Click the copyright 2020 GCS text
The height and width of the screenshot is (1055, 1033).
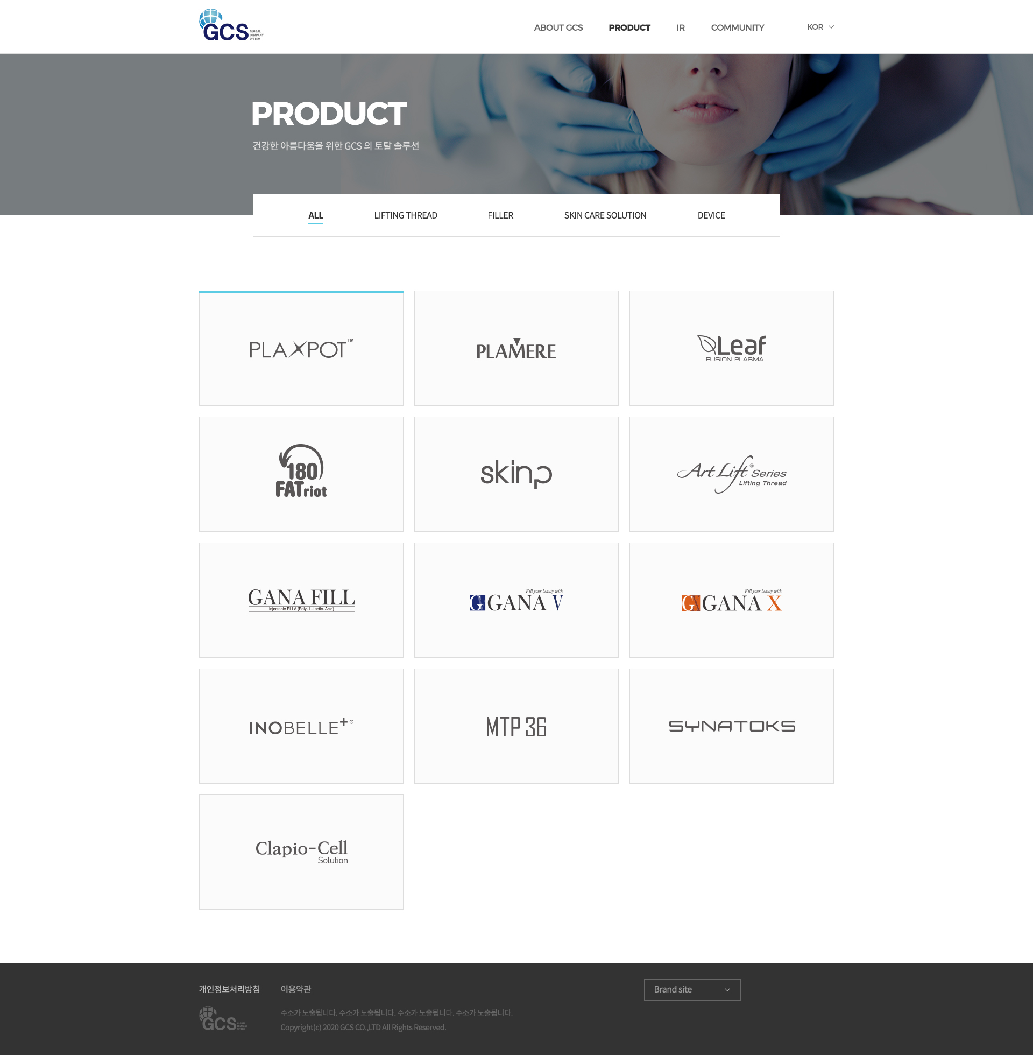pyautogui.click(x=363, y=1028)
